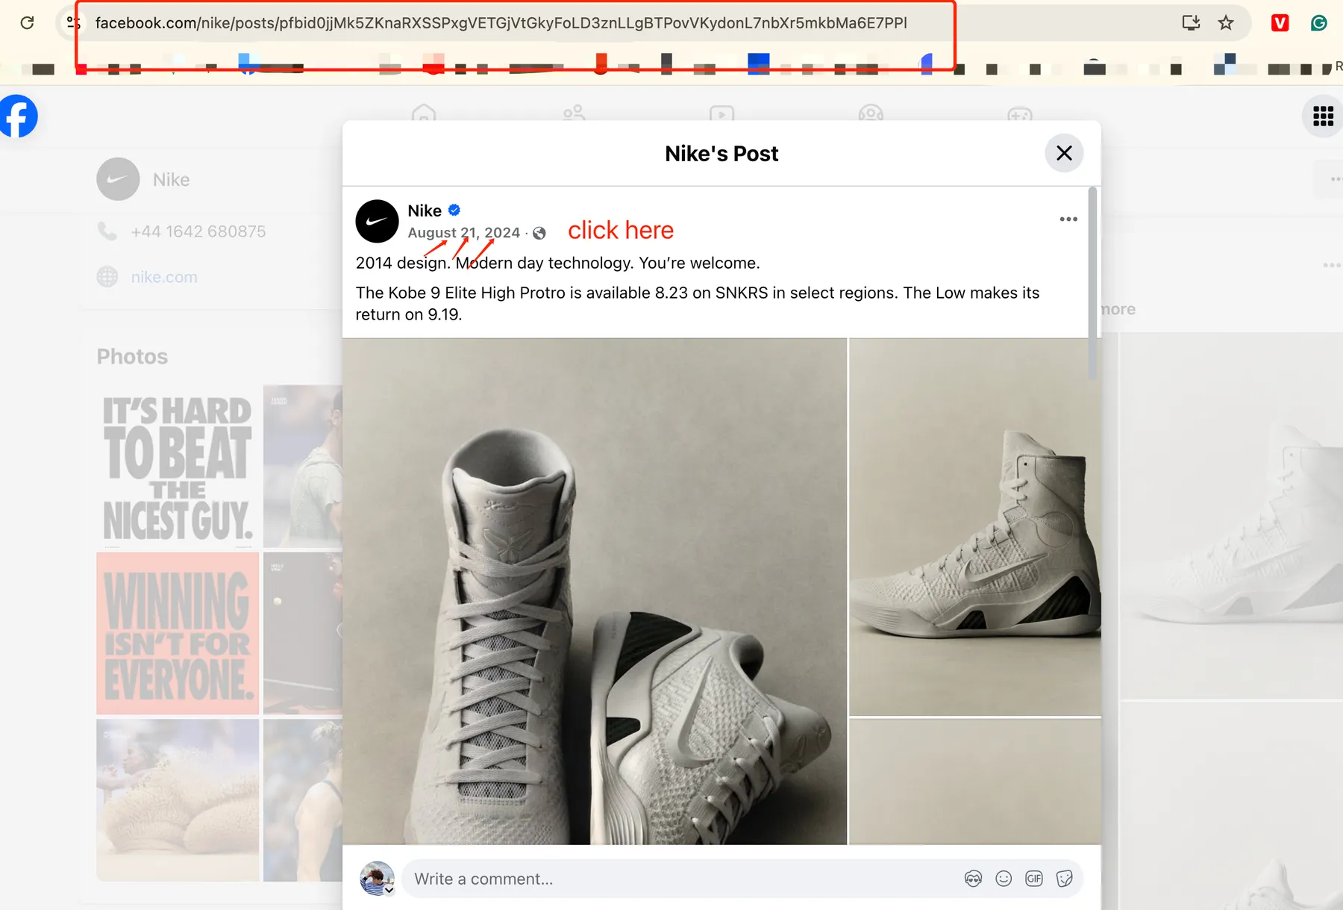Close Nike's Post dialog
Screen dimensions: 1343x910
(x=1064, y=153)
